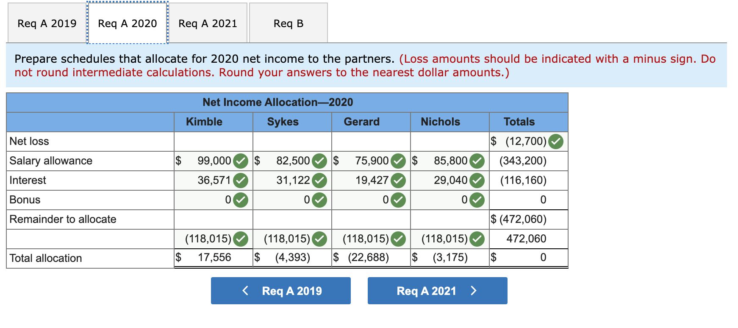Image resolution: width=738 pixels, height=328 pixels.
Task: Select the positive 472,060 totals cell
Action: [529, 239]
